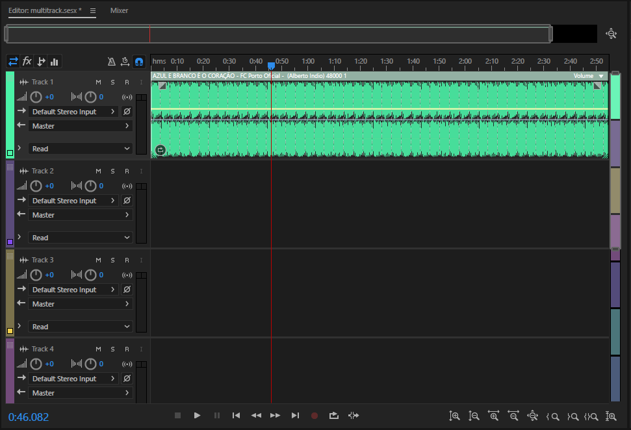Solo Track 2
631x430 pixels.
click(112, 171)
